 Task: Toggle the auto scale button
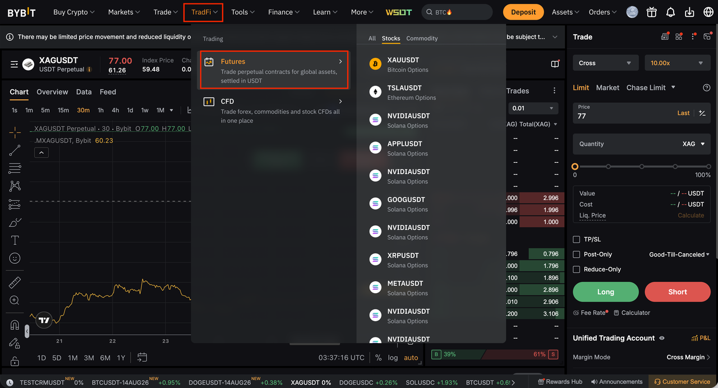411,358
